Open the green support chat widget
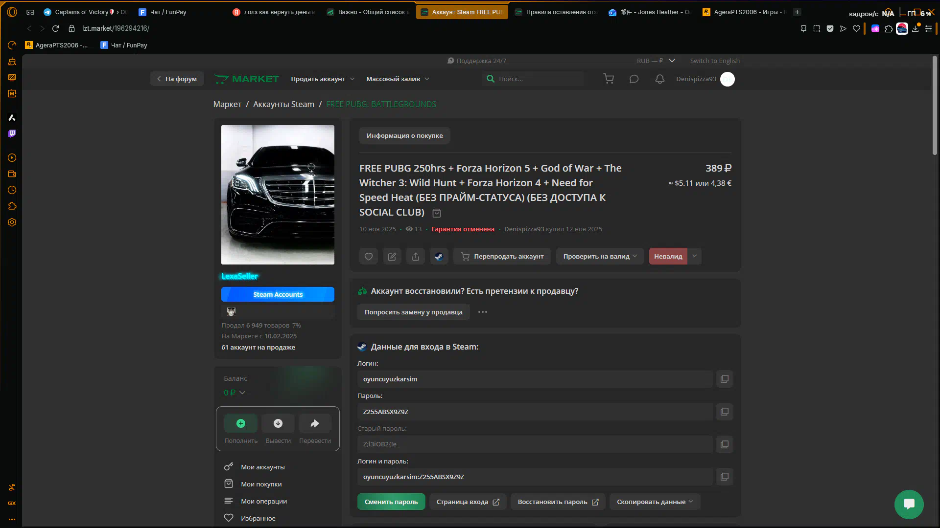The height and width of the screenshot is (528, 940). pyautogui.click(x=909, y=504)
